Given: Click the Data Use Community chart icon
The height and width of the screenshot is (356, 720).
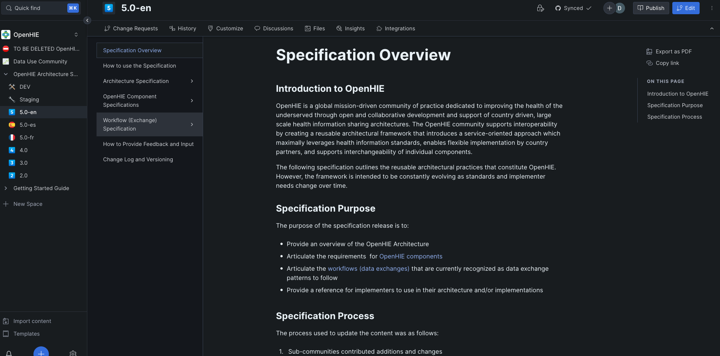Looking at the screenshot, I should click(x=6, y=61).
